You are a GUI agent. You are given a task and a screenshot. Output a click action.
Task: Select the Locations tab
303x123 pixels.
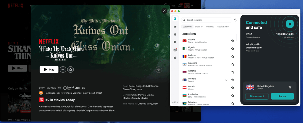tap(187, 26)
